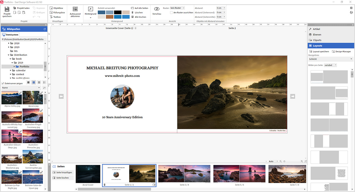Toggle sort direction icon next to Name

click(44, 88)
